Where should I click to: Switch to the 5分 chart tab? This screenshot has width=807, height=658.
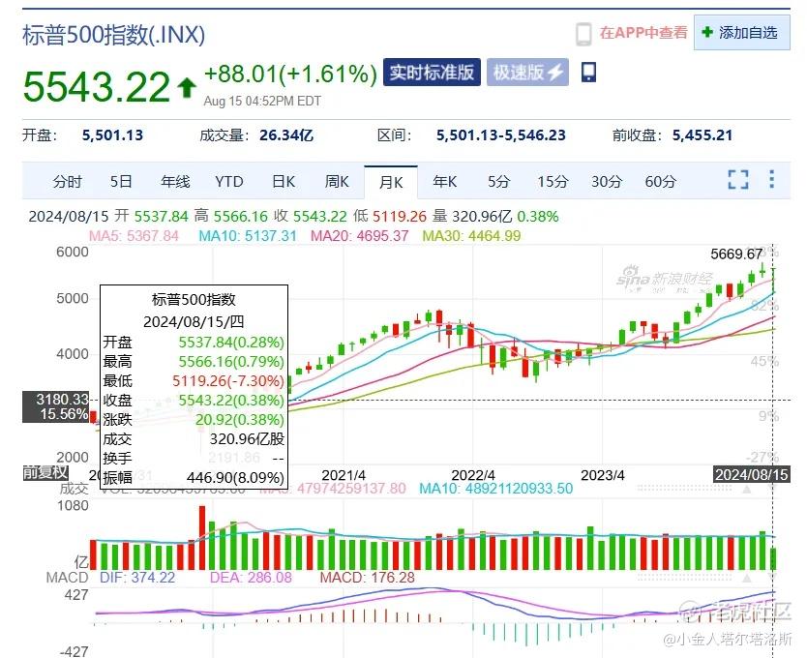click(x=498, y=182)
